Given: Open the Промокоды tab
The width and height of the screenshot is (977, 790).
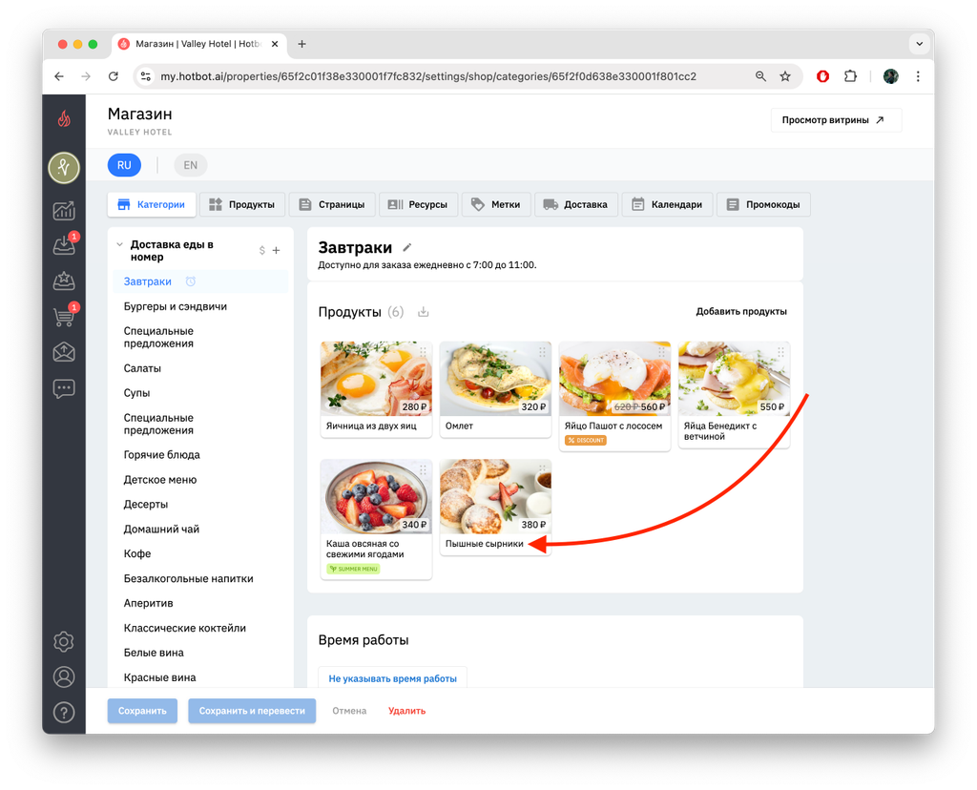Looking at the screenshot, I should coord(763,204).
